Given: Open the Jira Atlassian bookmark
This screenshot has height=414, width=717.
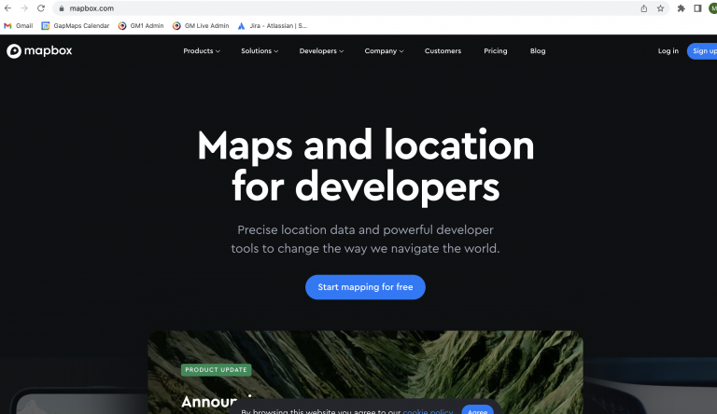Looking at the screenshot, I should pos(266,26).
